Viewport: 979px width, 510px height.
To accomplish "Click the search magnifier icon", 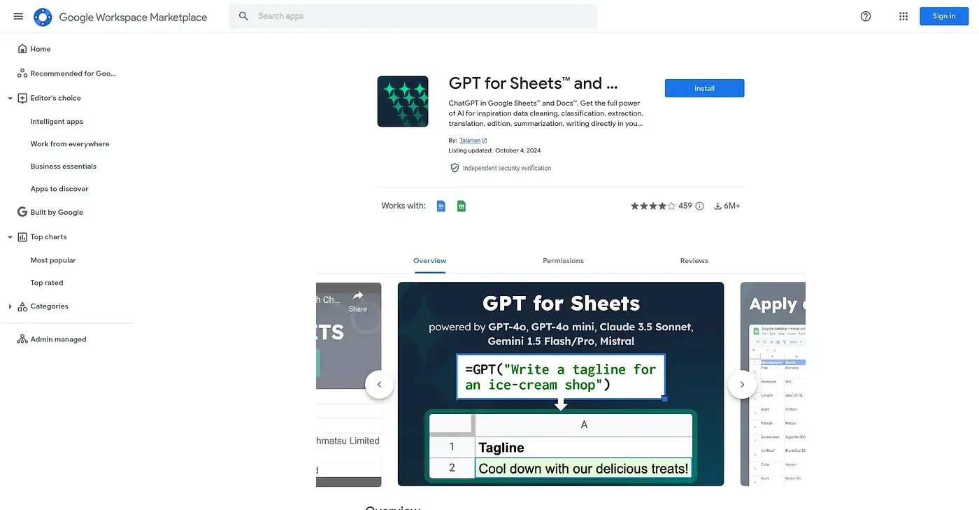I will pyautogui.click(x=243, y=16).
